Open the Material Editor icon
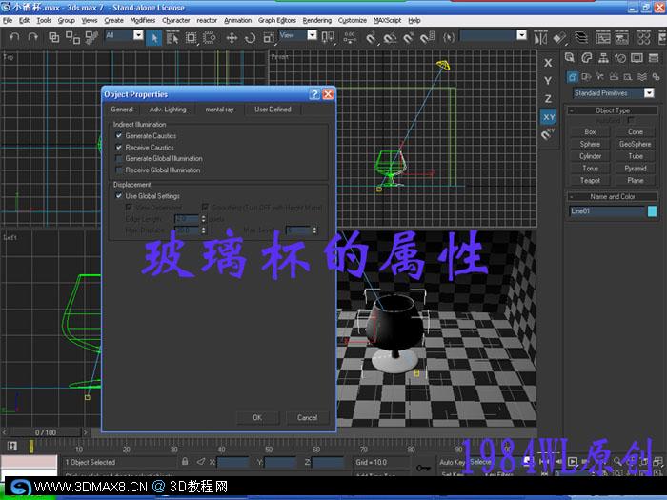The width and height of the screenshot is (667, 500). coord(643,38)
